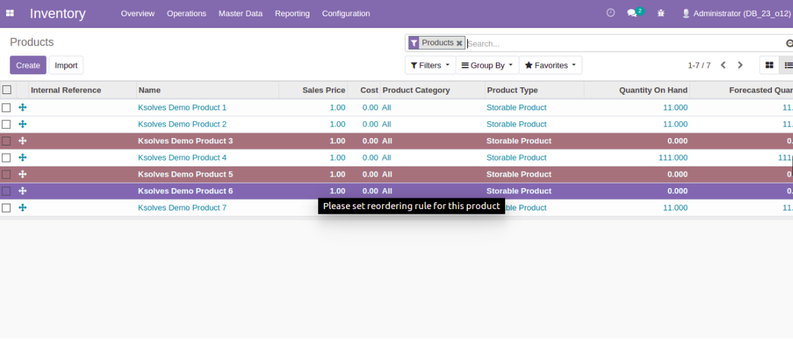The width and height of the screenshot is (793, 339).
Task: Check the box for Ksolves Demo Product 7
Action: point(6,208)
